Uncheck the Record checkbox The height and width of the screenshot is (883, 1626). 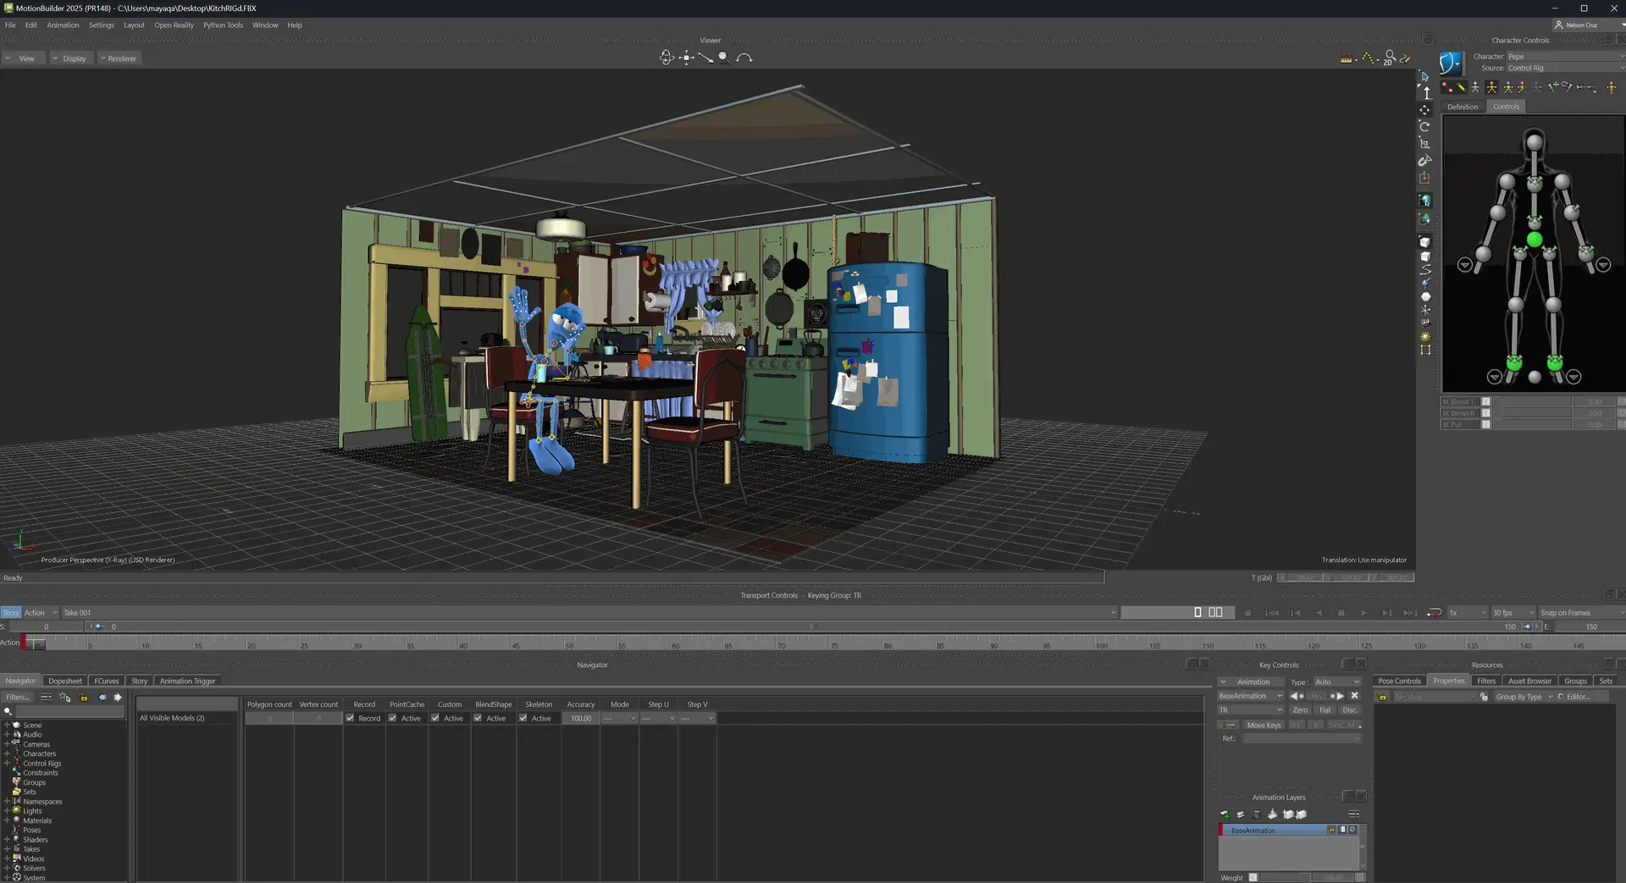[x=350, y=718]
